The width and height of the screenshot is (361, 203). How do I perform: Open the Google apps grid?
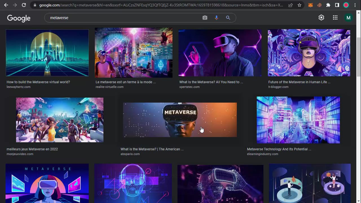(x=335, y=18)
